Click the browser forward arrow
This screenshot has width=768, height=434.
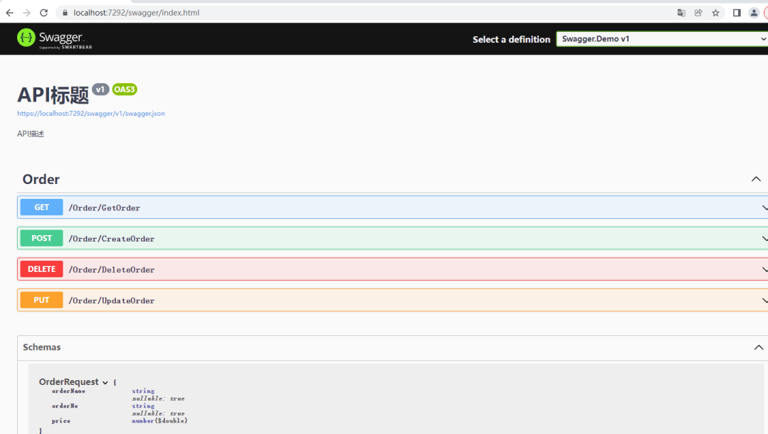click(26, 13)
